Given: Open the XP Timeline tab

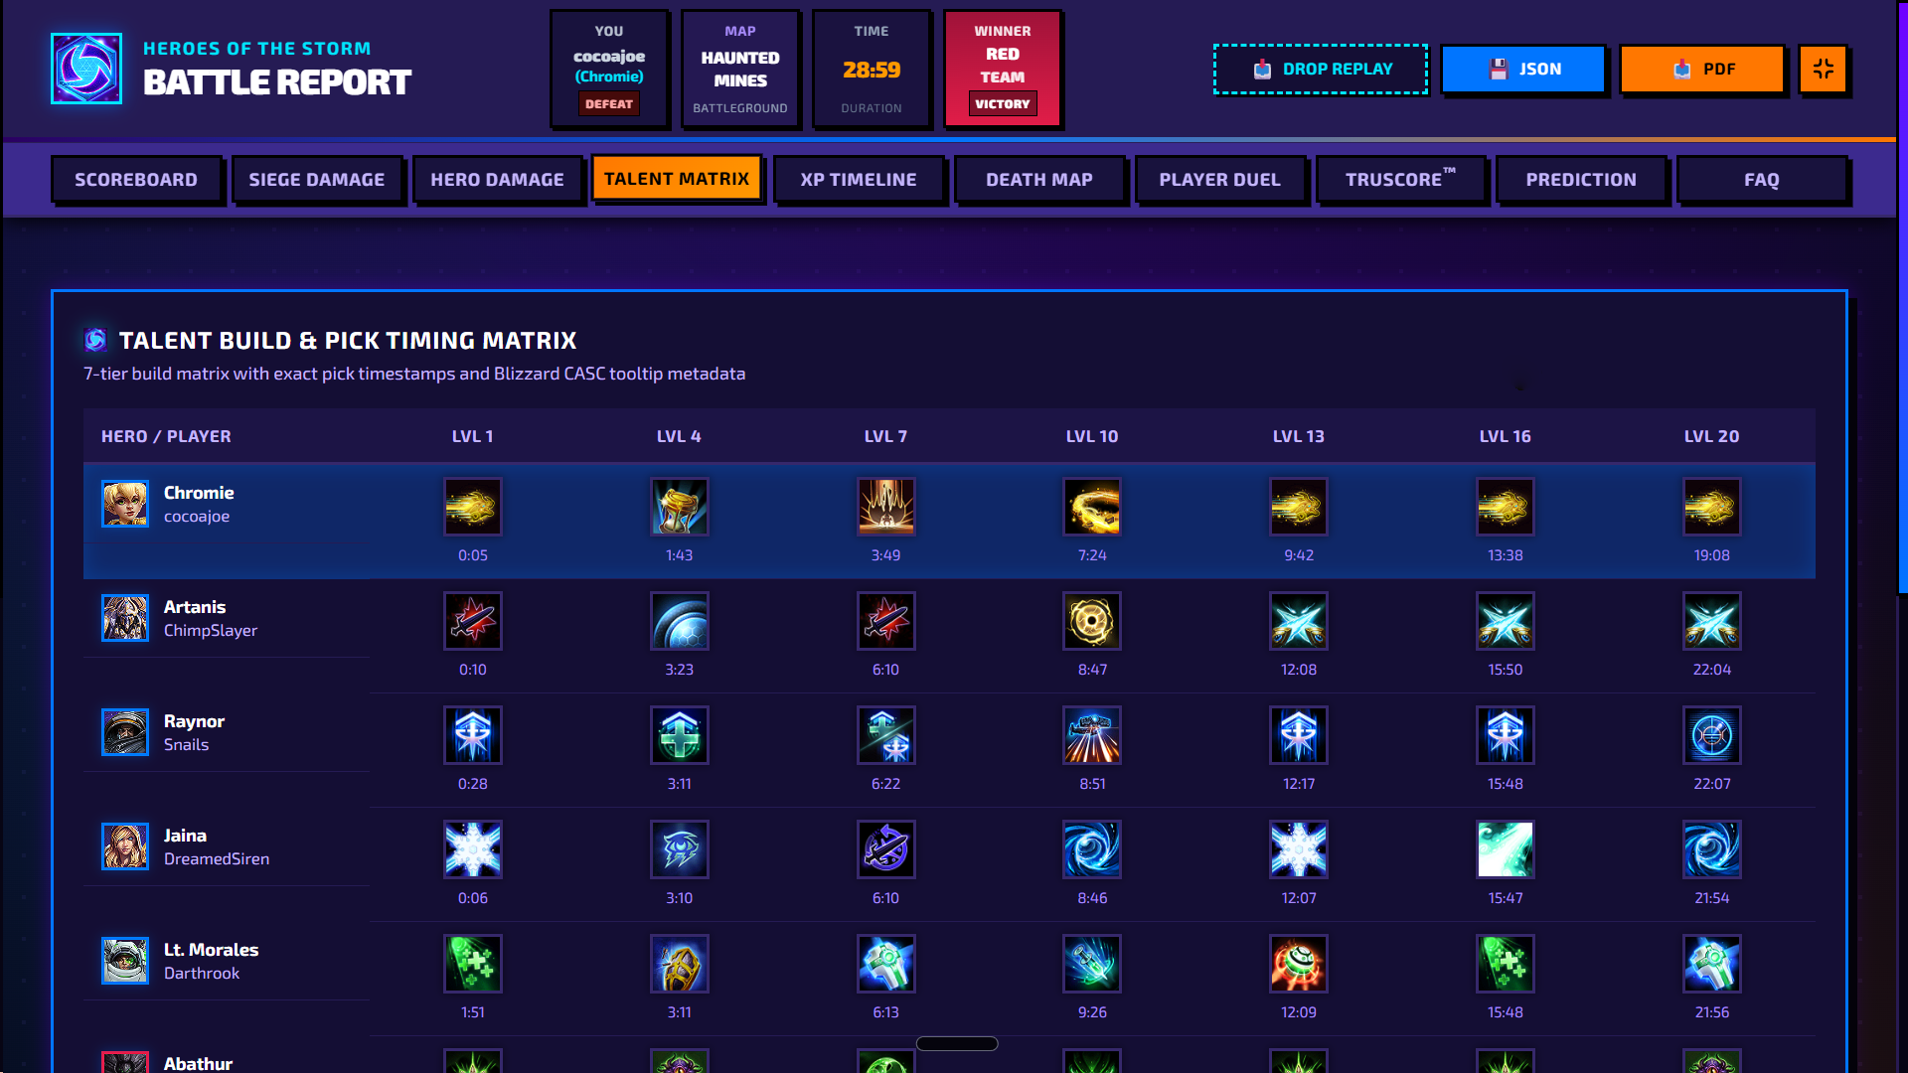Looking at the screenshot, I should pos(859,180).
